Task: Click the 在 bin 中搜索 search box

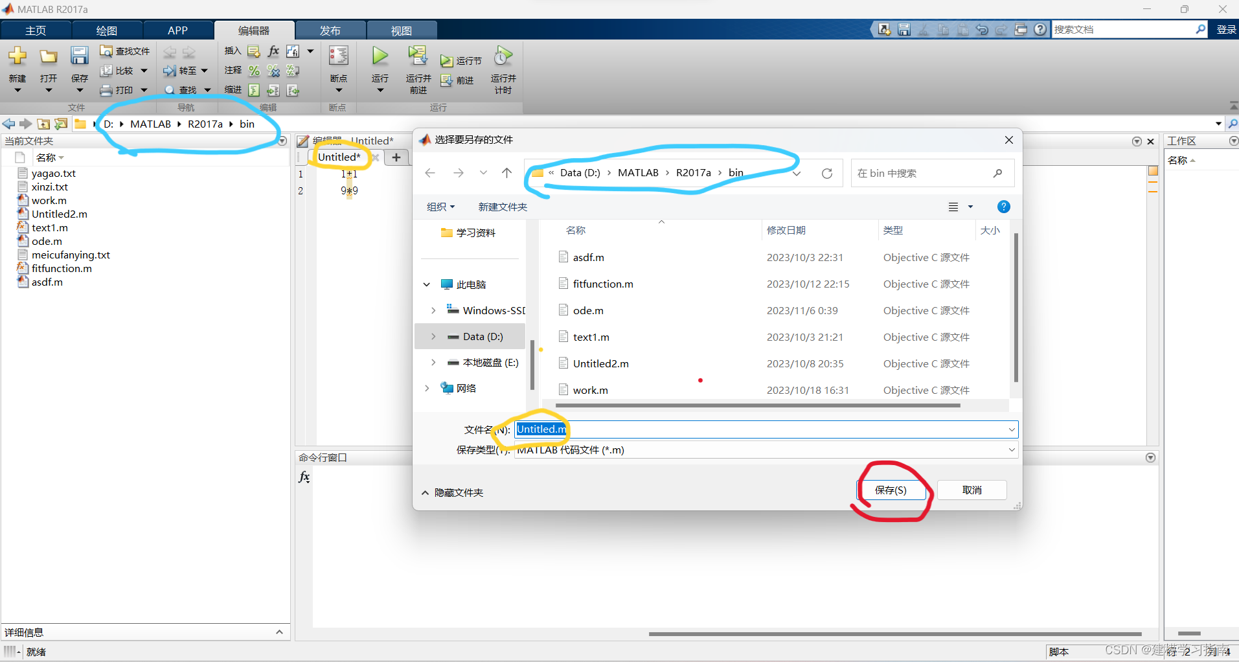Action: (933, 174)
